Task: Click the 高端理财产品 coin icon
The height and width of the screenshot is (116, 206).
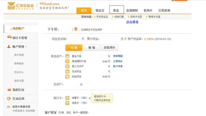Action: [x=67, y=61]
